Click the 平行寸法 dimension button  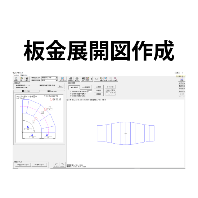point(182,89)
